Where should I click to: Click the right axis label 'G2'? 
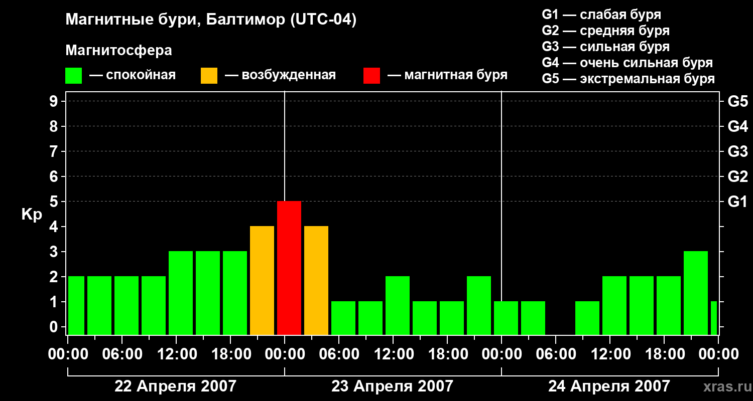click(x=738, y=177)
